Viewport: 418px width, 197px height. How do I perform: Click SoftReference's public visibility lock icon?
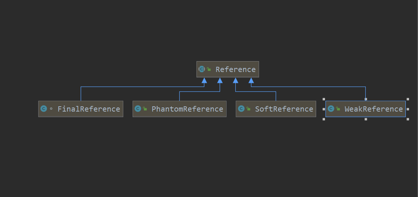pyautogui.click(x=248, y=109)
